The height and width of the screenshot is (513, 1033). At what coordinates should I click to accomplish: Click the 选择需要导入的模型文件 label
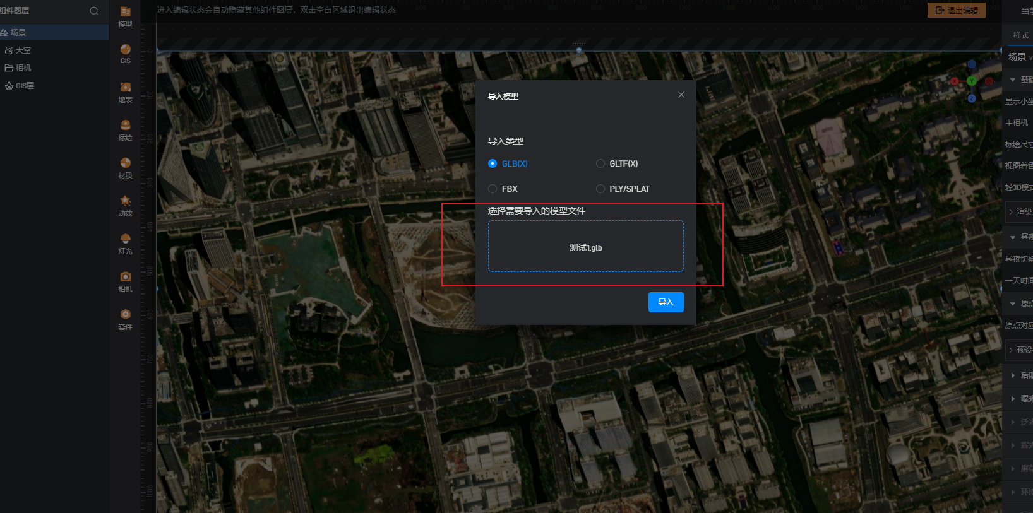pyautogui.click(x=537, y=211)
